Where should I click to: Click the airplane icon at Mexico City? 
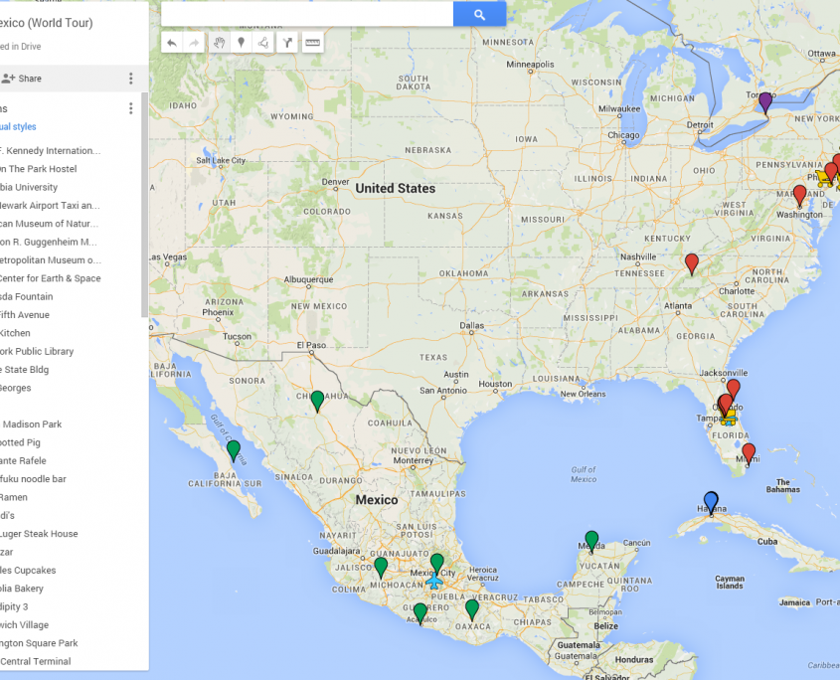[x=433, y=581]
